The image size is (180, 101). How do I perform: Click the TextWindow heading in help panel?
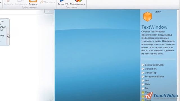pyautogui.click(x=154, y=27)
